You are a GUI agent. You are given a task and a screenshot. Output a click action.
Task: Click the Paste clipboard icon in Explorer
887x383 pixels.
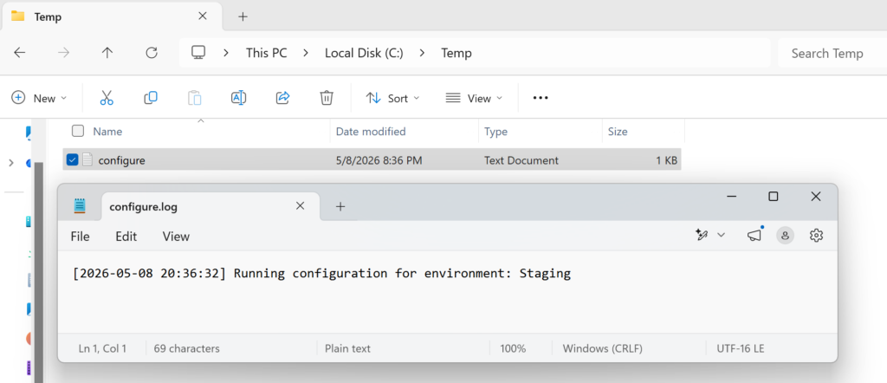195,98
